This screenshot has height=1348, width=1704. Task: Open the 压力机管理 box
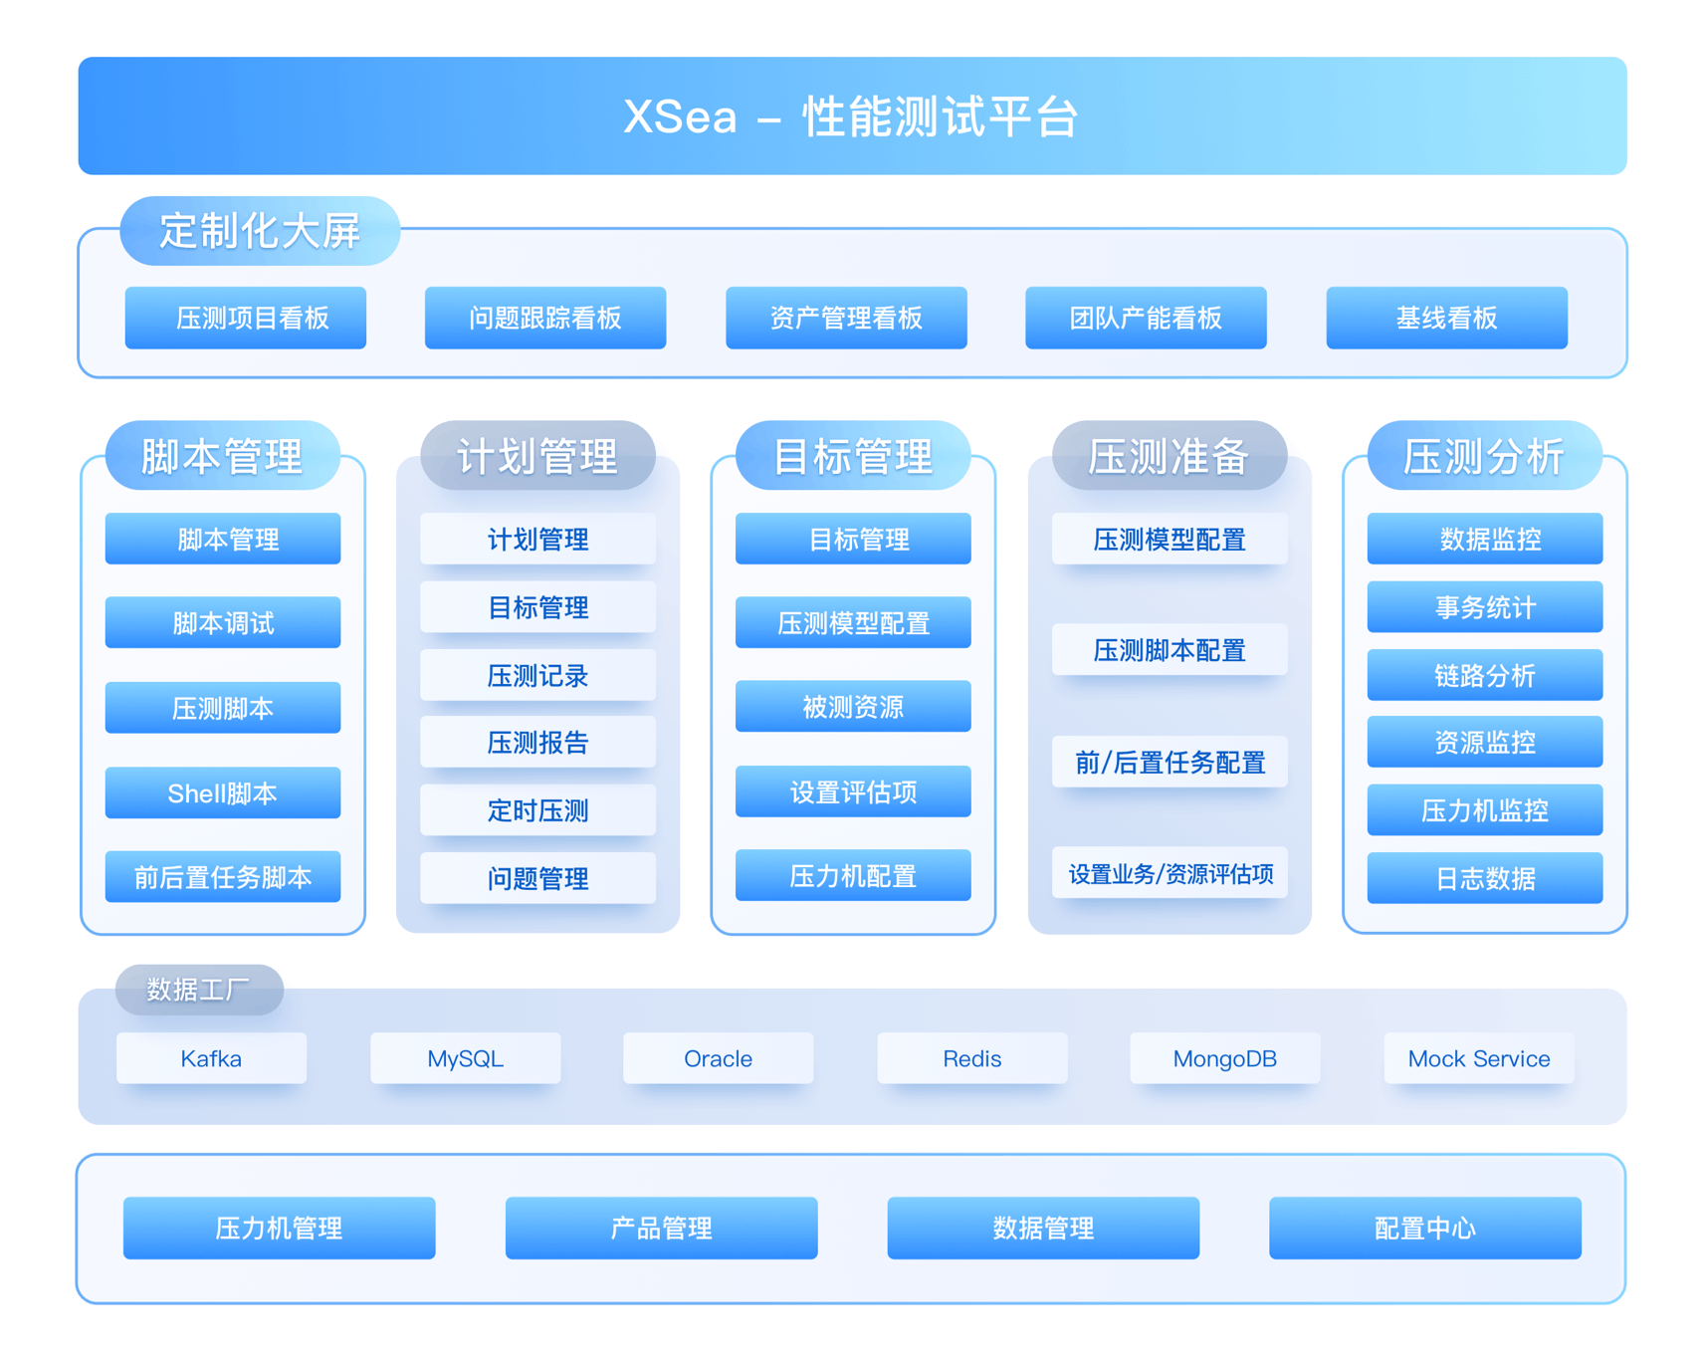[x=280, y=1228]
